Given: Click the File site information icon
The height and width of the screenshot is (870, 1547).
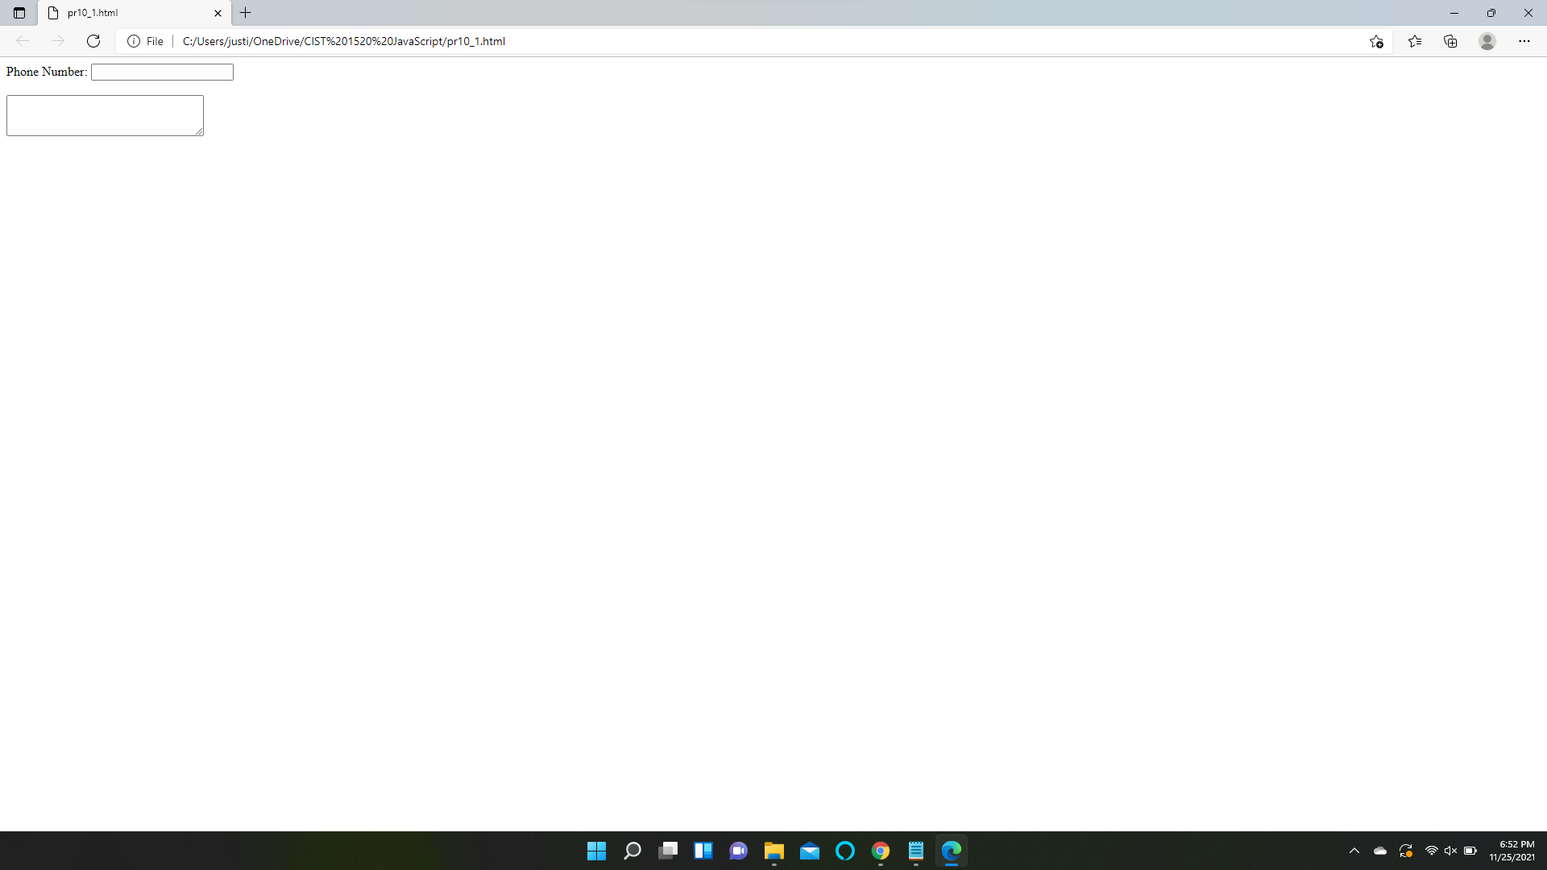Looking at the screenshot, I should pyautogui.click(x=134, y=41).
